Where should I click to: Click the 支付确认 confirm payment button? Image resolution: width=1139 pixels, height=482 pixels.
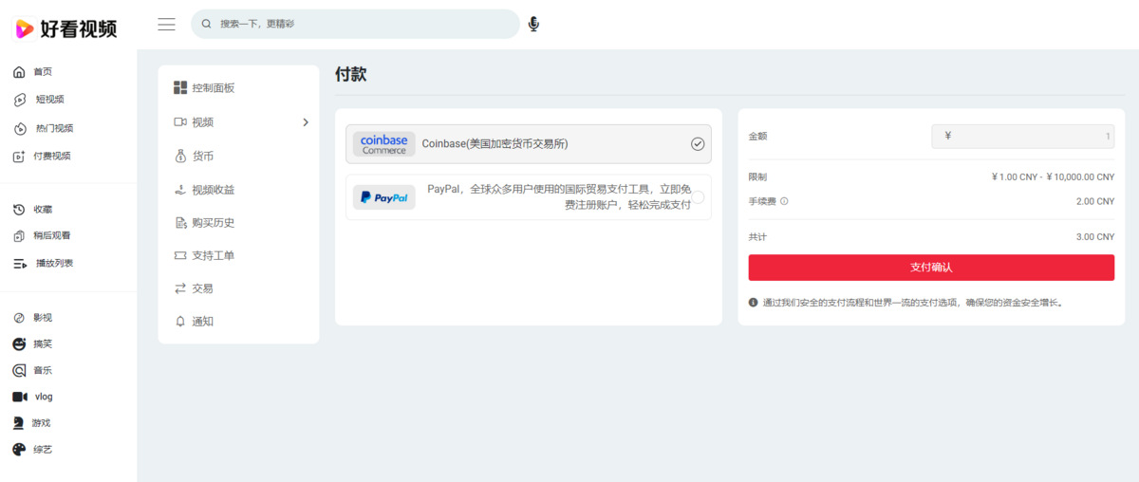click(930, 268)
